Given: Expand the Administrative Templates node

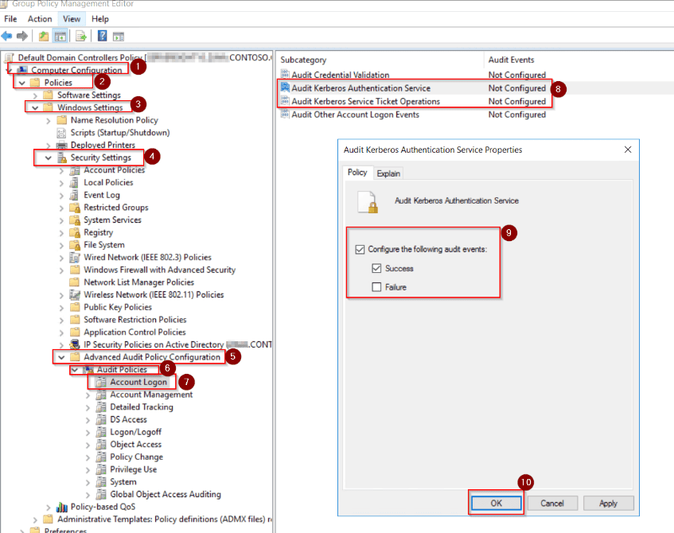Looking at the screenshot, I should click(35, 519).
